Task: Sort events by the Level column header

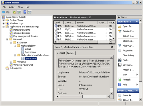Action: pos(59,23)
